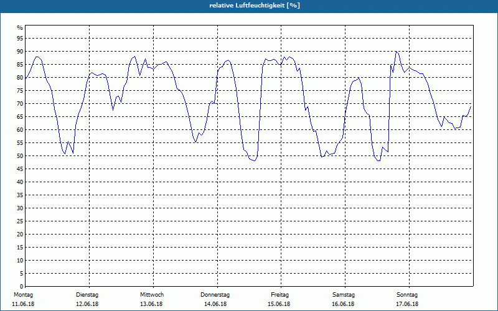The width and height of the screenshot is (498, 311).
Task: Click the 20 value on y-axis
Action: pyautogui.click(x=20, y=234)
